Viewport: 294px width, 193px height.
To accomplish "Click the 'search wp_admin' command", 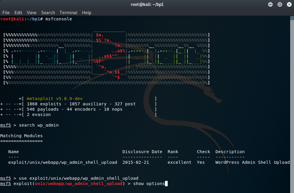I will click(39, 125).
